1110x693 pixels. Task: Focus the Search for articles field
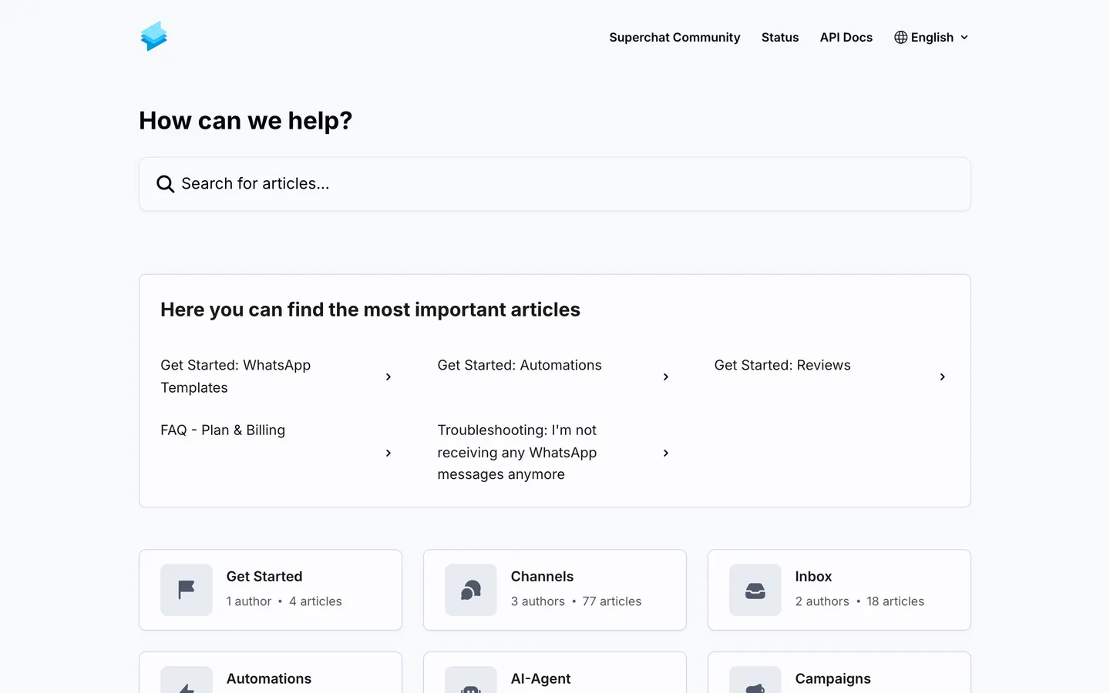pos(555,184)
